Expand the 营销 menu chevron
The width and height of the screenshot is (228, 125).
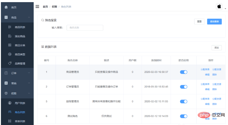[29, 83]
